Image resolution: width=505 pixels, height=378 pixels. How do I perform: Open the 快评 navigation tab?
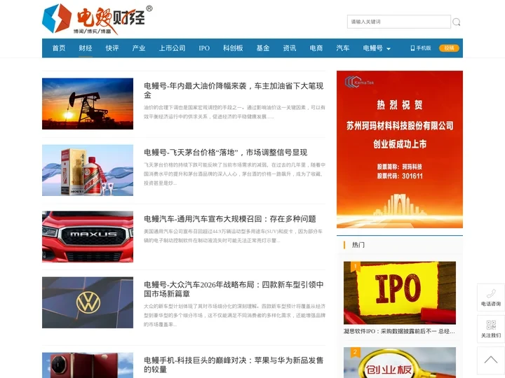tap(112, 48)
